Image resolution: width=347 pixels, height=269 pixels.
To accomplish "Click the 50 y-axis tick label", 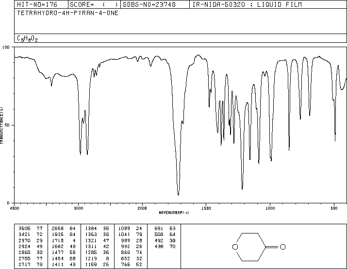I will pos(7,125).
